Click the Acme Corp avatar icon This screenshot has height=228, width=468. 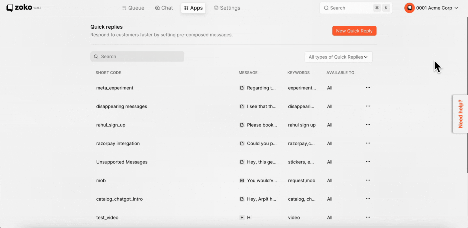409,8
